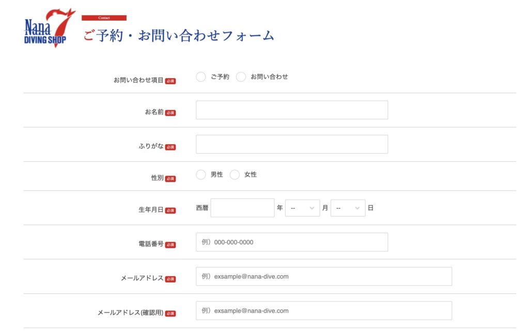529x331 pixels.
Task: Choose 男性 for gender
Action: (201, 175)
